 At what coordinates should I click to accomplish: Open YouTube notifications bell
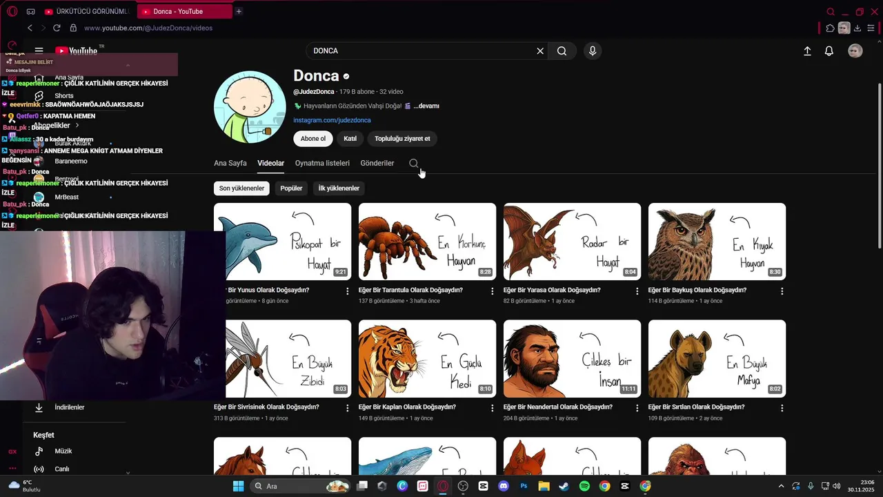[829, 51]
